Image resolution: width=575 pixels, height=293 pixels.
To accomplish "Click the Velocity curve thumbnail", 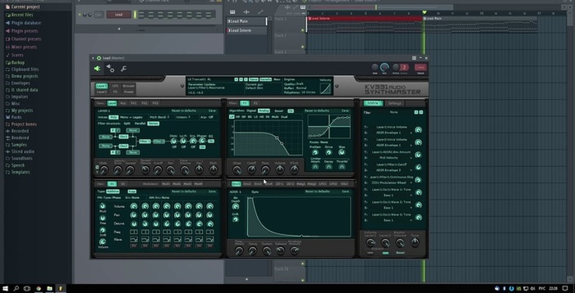I will click(325, 88).
